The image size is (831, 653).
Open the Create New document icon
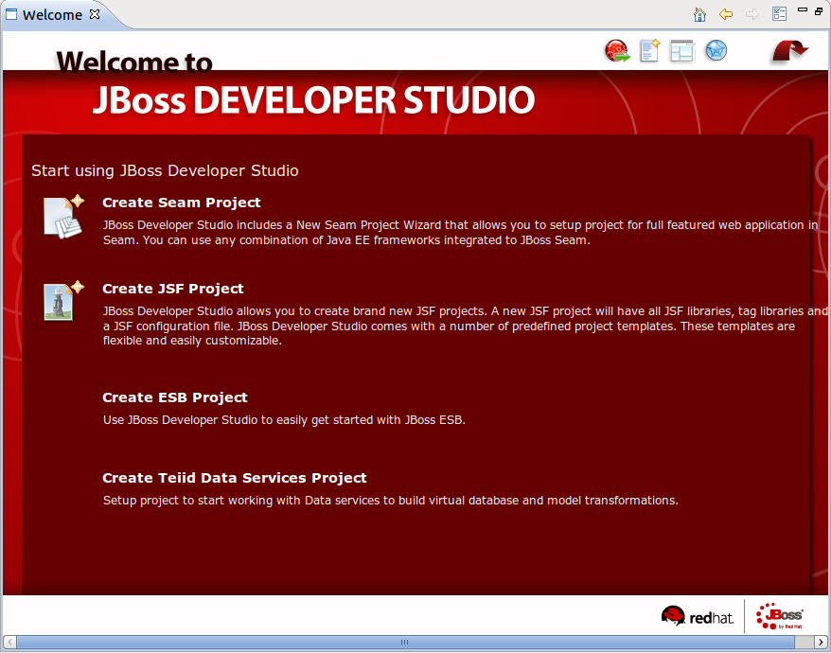[649, 51]
